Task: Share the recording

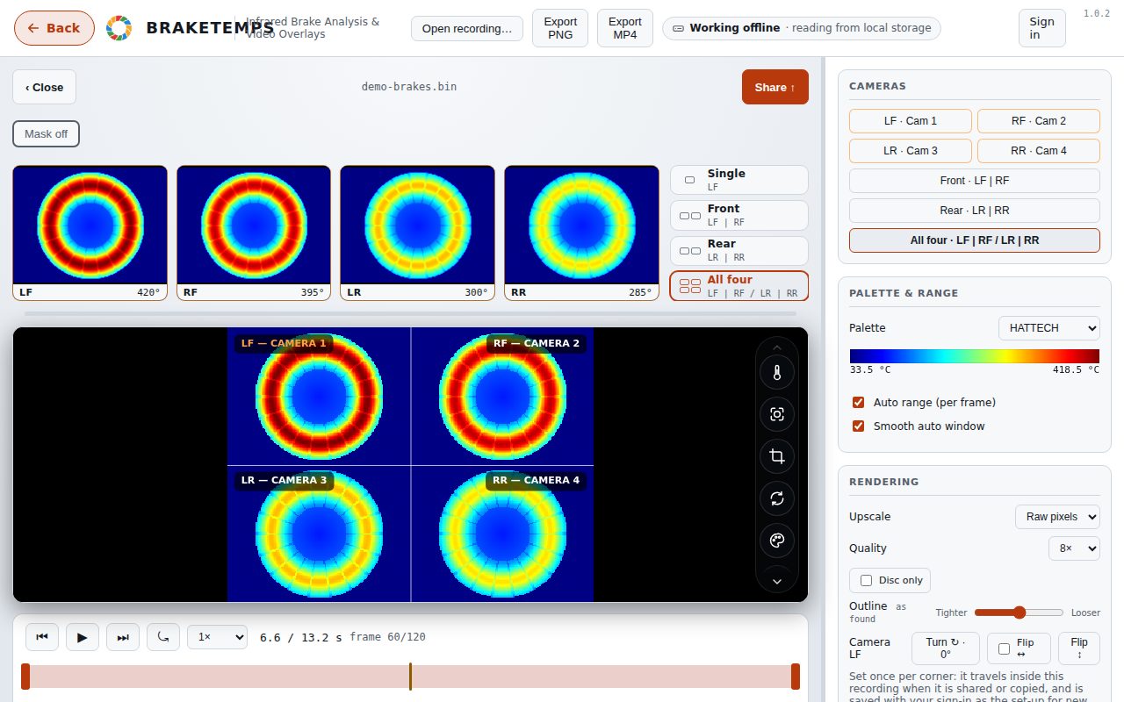Action: [775, 87]
